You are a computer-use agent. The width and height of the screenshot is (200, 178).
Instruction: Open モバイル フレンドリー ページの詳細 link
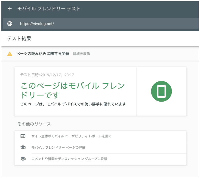coord(58,147)
